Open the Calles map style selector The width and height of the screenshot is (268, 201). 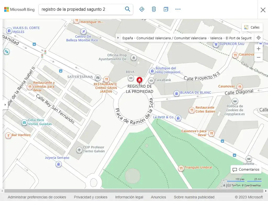(x=252, y=27)
